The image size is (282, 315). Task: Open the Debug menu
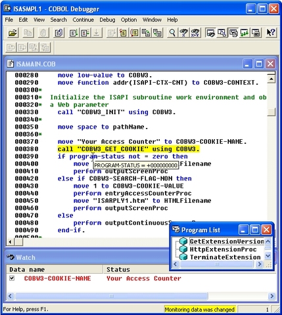pyautogui.click(x=107, y=20)
